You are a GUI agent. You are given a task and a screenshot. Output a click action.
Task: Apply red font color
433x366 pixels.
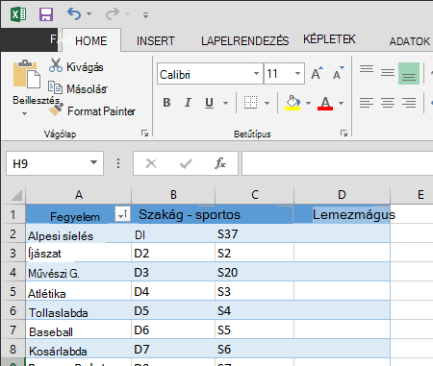(x=325, y=103)
